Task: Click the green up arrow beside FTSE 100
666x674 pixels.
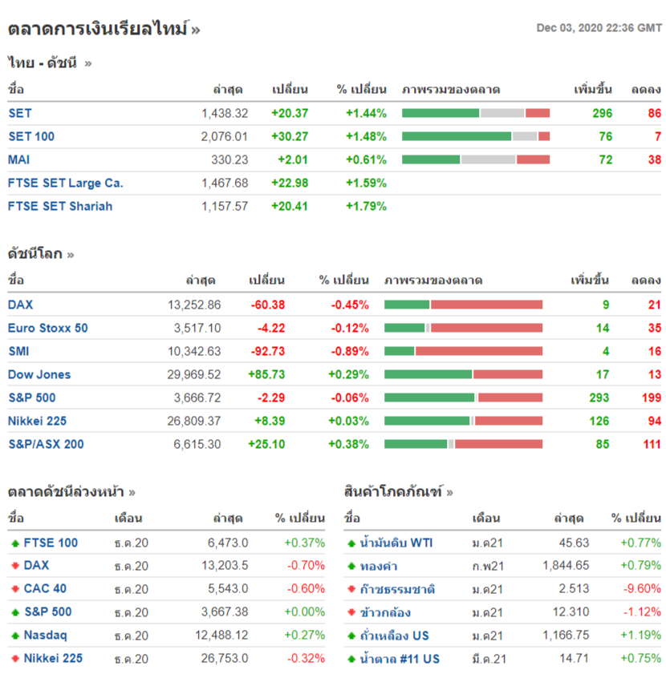Action: pos(14,543)
